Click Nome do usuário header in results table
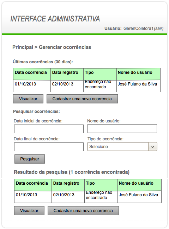 (136, 183)
